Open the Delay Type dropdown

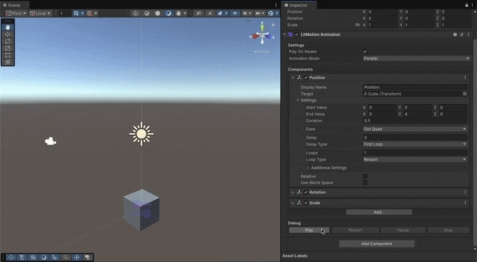(x=415, y=144)
